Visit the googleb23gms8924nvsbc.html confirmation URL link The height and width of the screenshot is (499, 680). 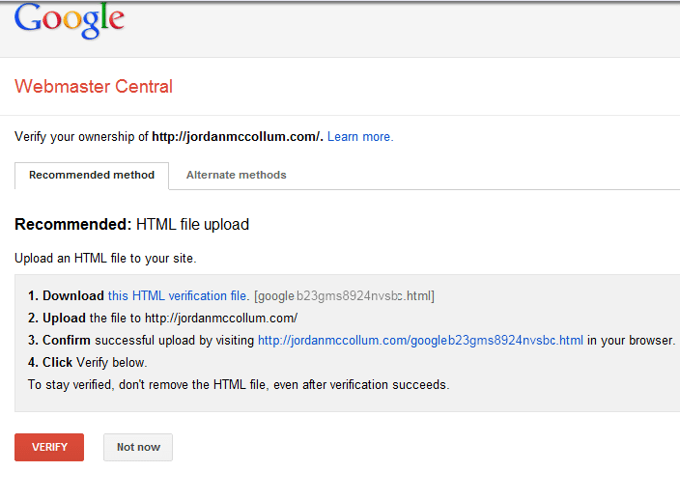[x=421, y=341]
